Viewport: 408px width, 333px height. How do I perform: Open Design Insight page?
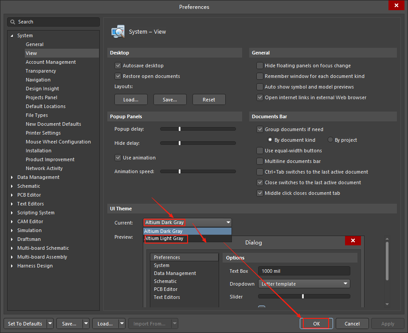click(43, 89)
